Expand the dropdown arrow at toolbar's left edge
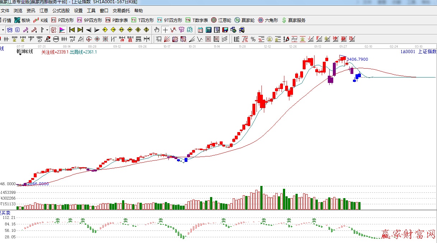 tap(3, 30)
